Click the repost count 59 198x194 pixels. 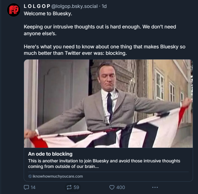(76, 187)
